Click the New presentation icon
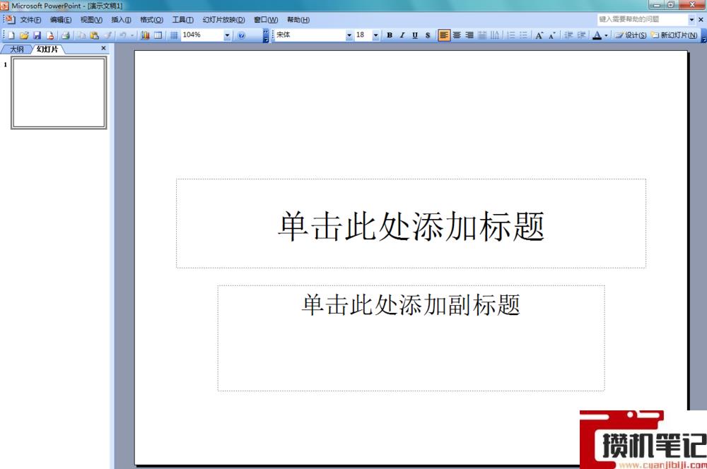Viewport: 707px width, 469px height. pos(11,35)
